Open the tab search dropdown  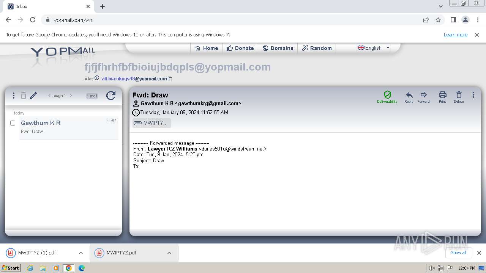440,6
